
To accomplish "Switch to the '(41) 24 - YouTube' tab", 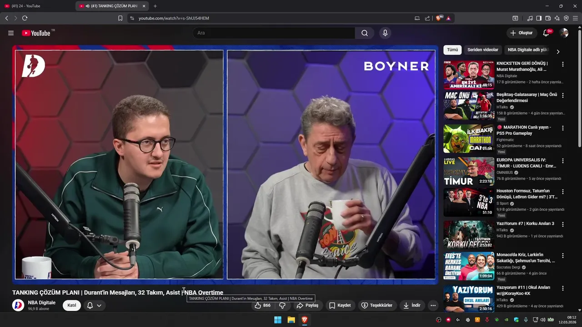I will [36, 6].
